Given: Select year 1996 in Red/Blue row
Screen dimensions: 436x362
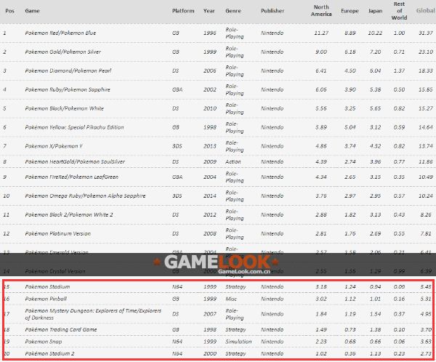Looking at the screenshot, I should 210,33.
